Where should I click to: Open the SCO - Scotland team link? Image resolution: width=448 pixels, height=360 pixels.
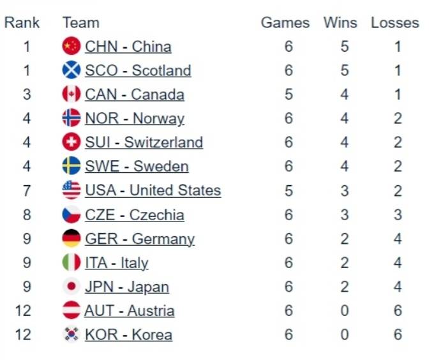click(x=138, y=70)
